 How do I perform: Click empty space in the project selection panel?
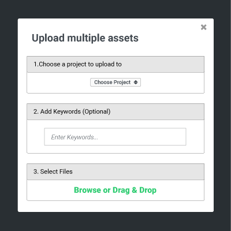point(58,83)
